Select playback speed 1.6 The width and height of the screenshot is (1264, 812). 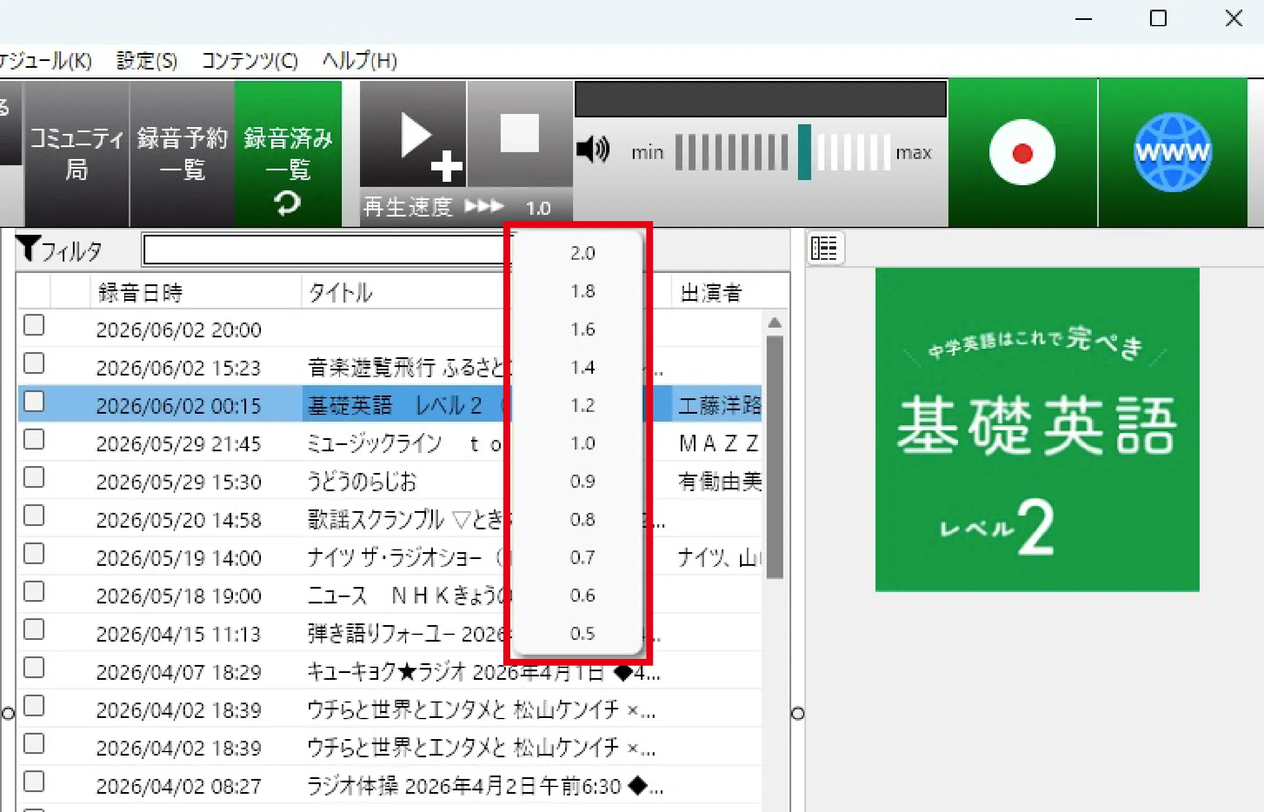582,329
